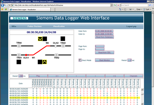Click the browser Forward arrow button
Screen dimensions: 154x105
pos(6,5)
